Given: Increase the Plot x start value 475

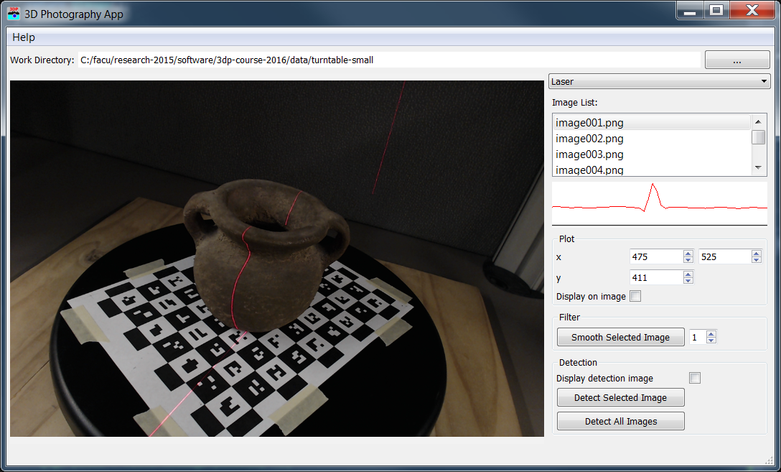Looking at the screenshot, I should (x=688, y=253).
